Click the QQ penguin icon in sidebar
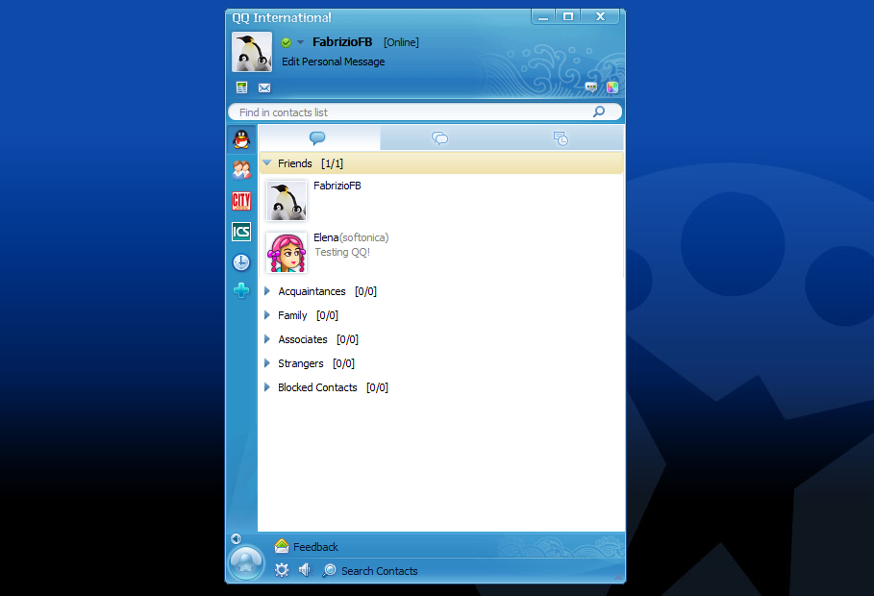The image size is (874, 596). pos(241,139)
